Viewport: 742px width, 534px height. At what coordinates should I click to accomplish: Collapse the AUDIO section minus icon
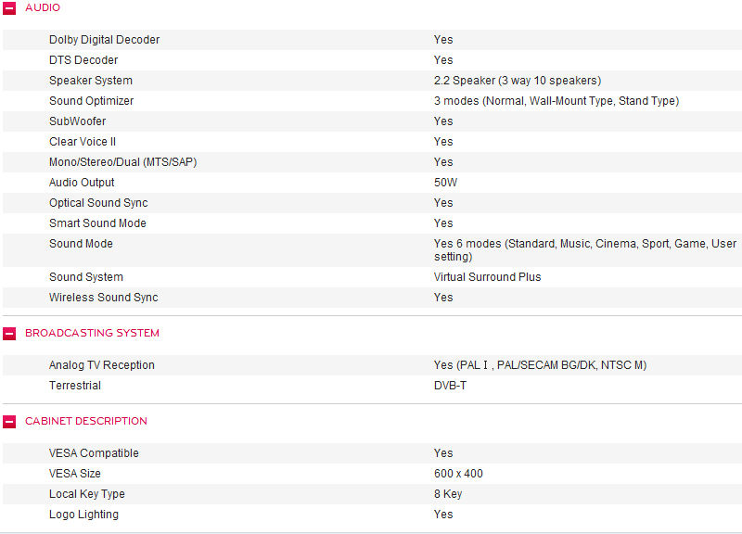click(x=9, y=8)
